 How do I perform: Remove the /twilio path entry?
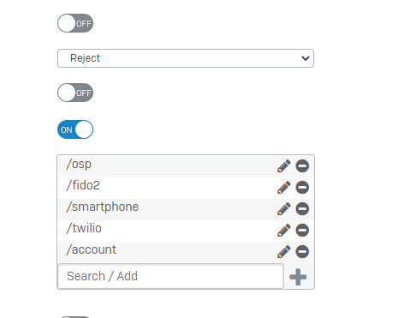302,231
